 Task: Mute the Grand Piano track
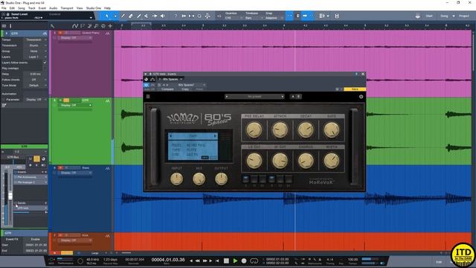click(x=60, y=33)
